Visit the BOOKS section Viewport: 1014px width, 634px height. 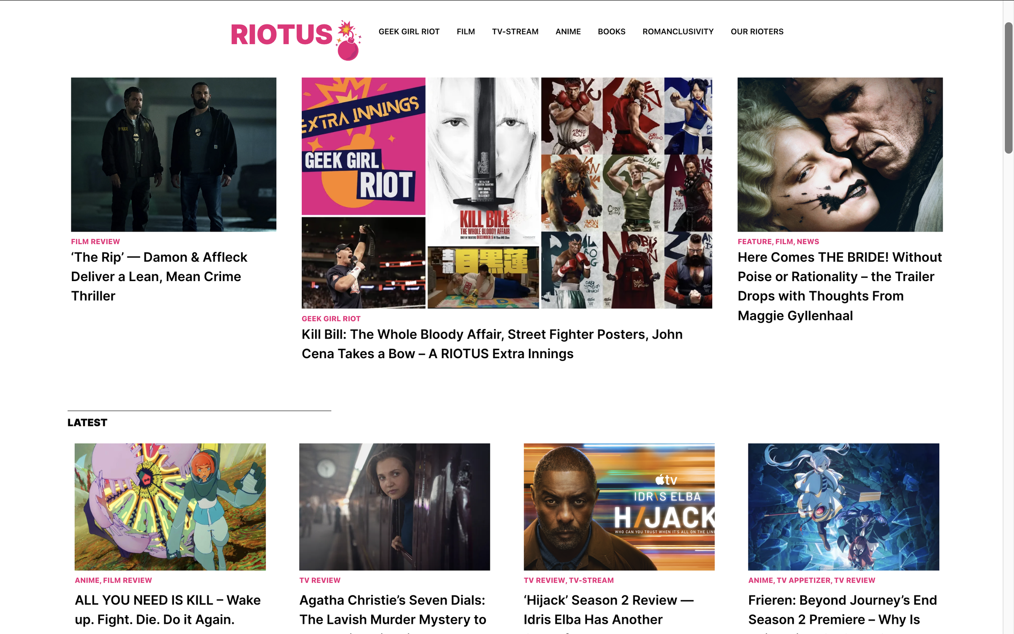click(x=611, y=32)
